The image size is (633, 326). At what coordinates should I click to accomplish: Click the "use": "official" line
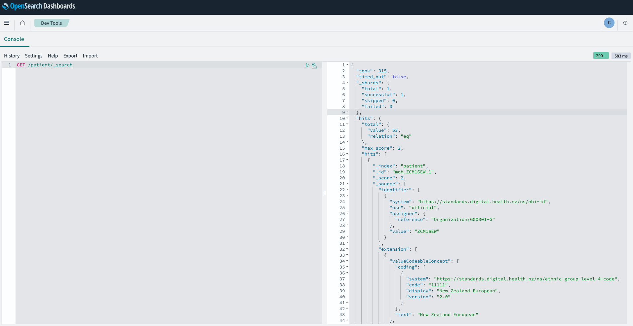[x=414, y=208]
